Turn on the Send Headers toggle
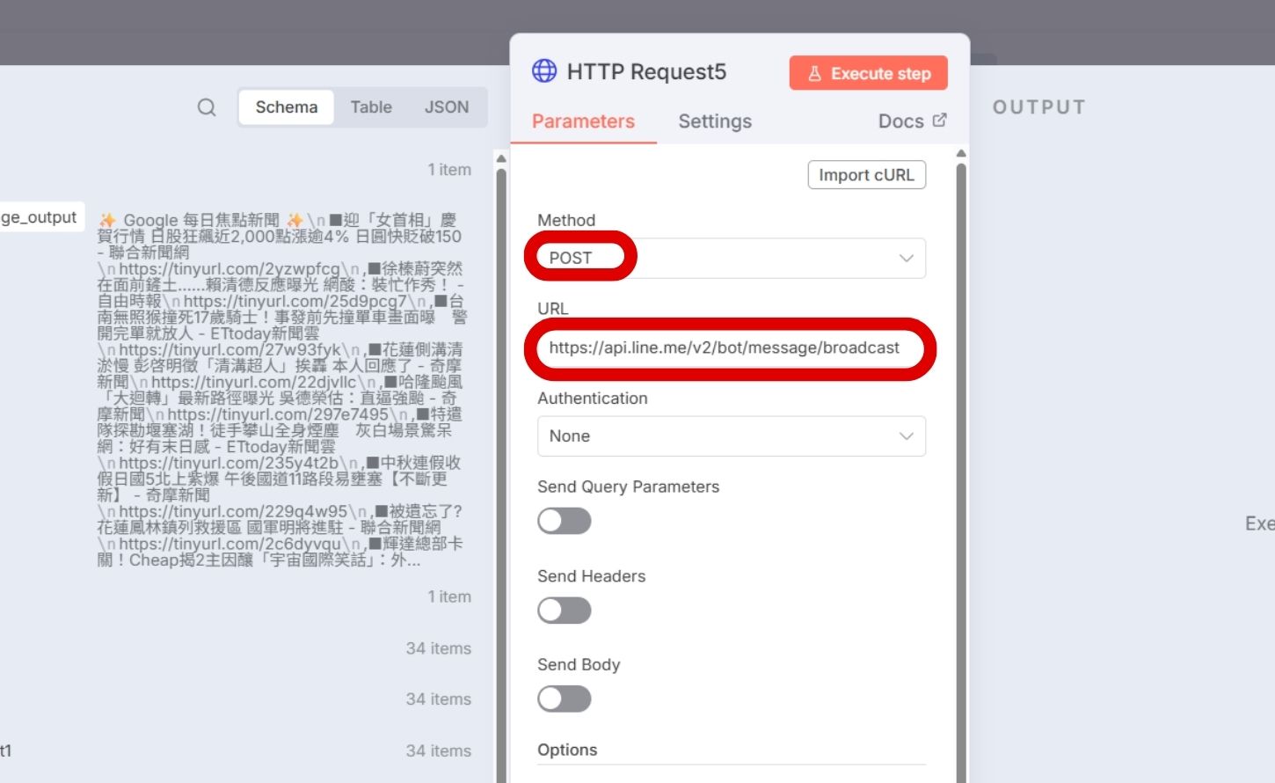 (564, 610)
